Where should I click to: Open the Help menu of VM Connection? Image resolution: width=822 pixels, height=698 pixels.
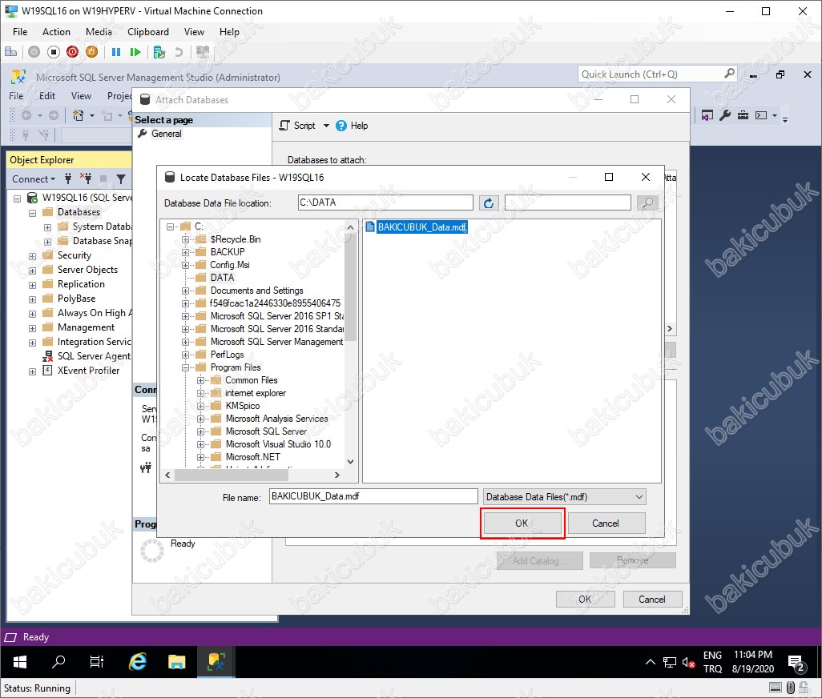229,32
